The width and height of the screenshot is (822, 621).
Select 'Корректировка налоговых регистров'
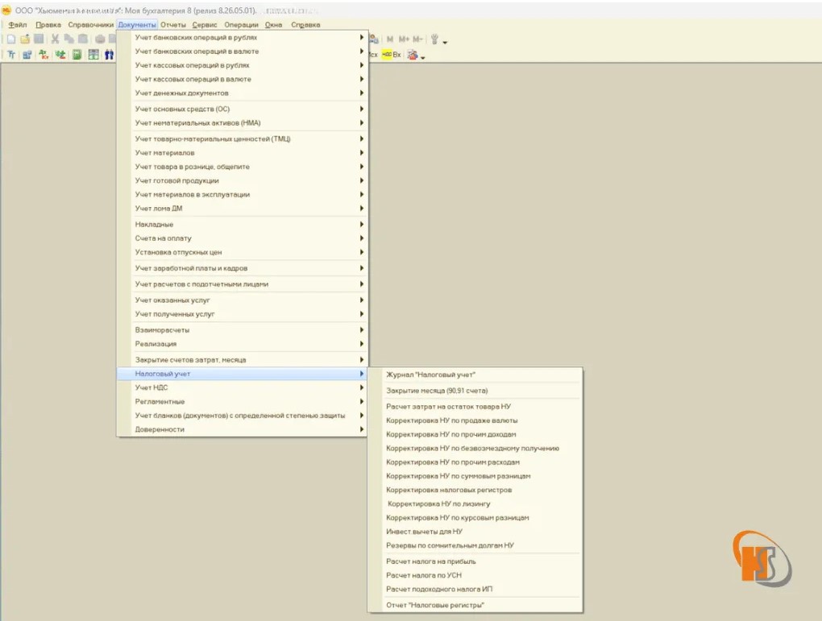475,490
